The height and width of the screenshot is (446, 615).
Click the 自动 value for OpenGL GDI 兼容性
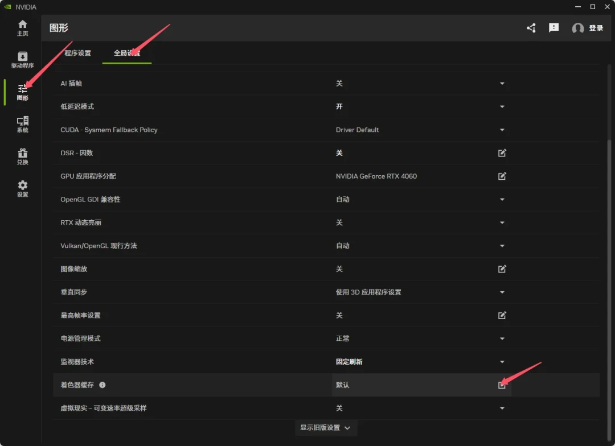pos(342,200)
